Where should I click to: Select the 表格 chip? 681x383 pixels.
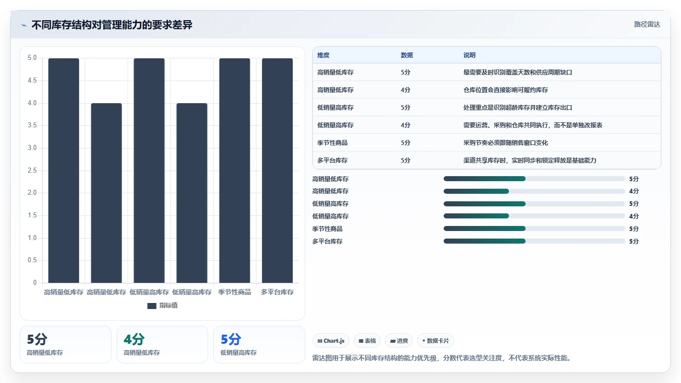367,341
